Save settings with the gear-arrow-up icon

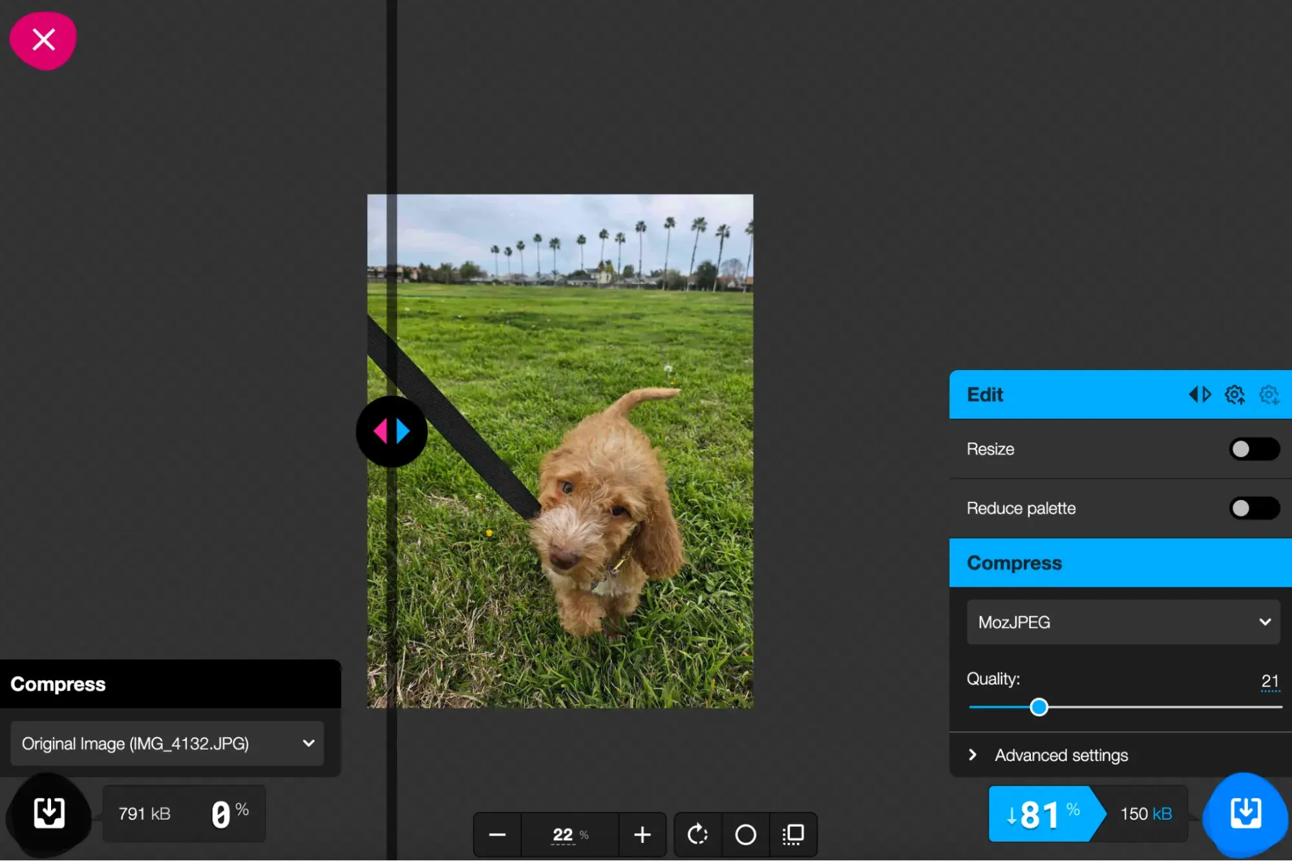(1234, 395)
